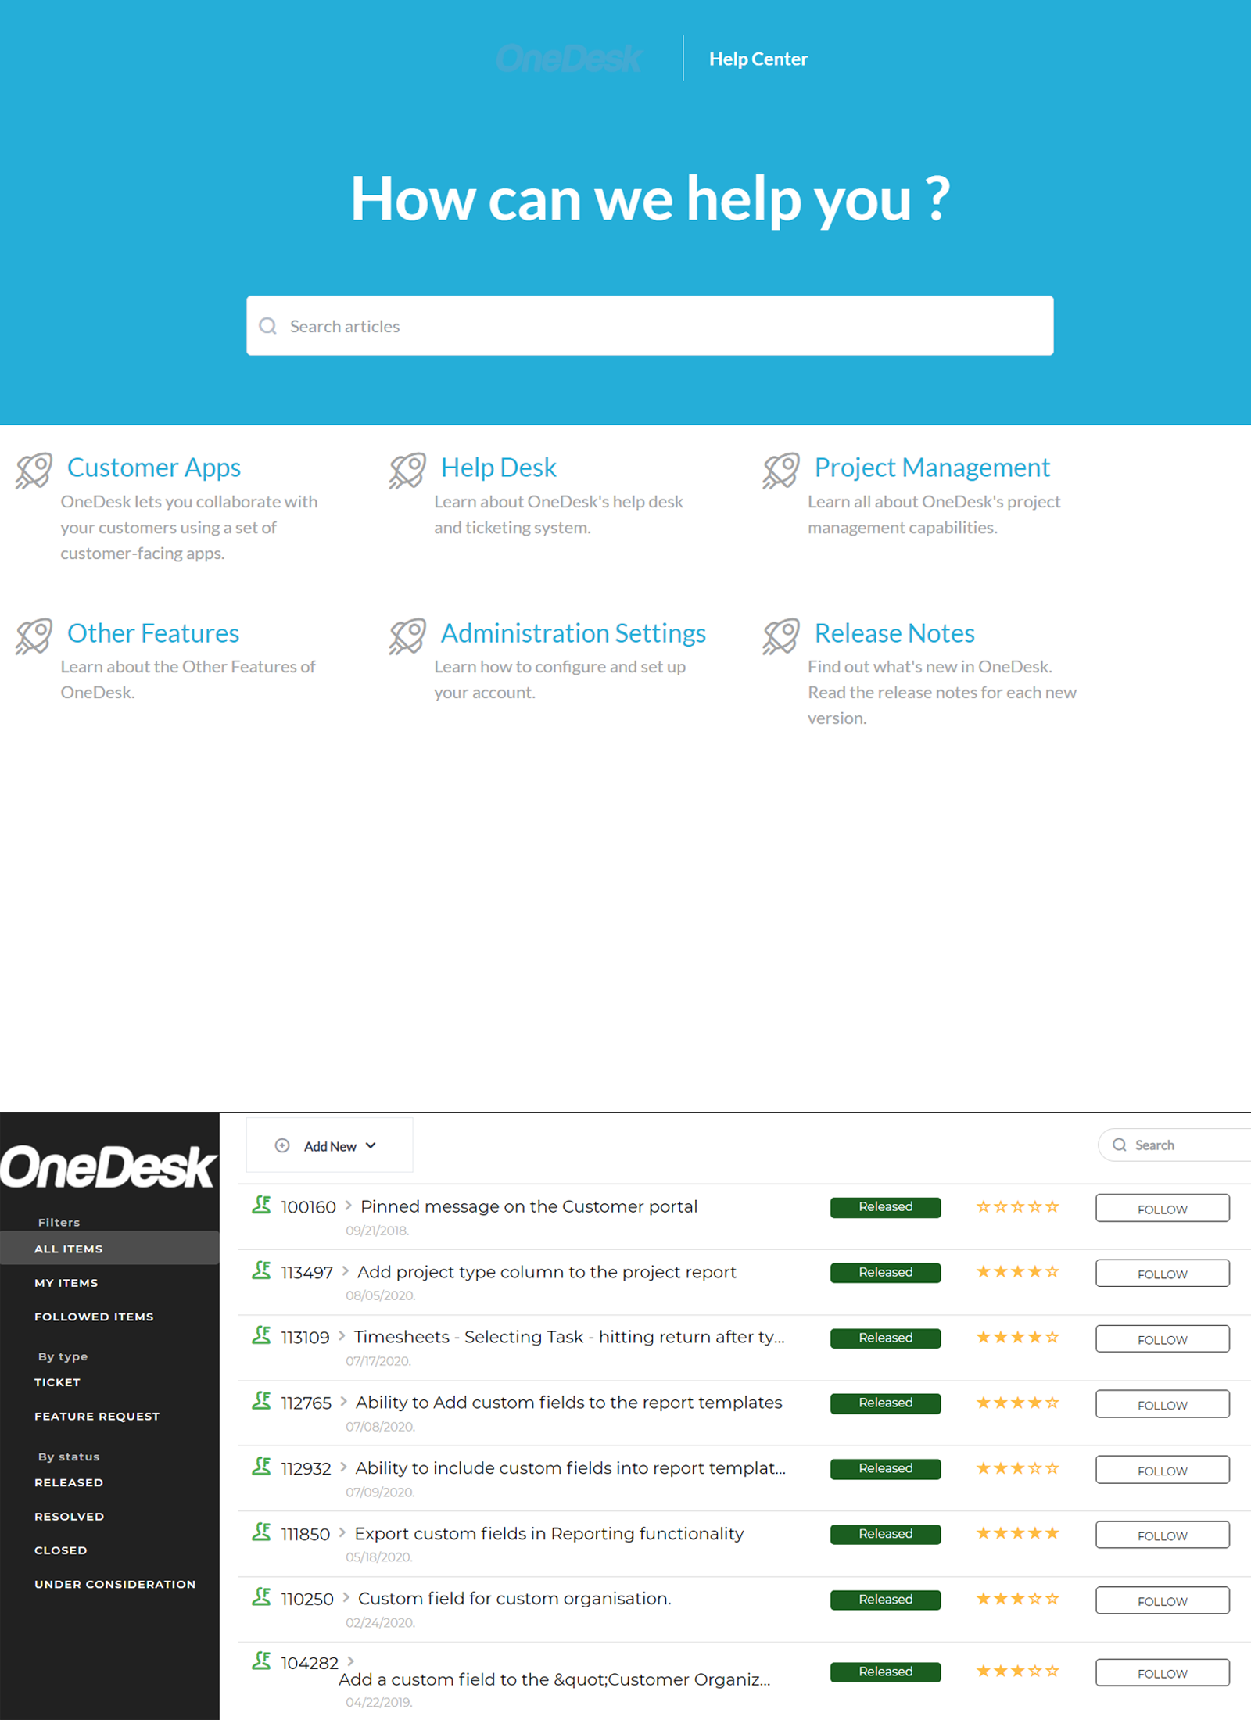Screen dimensions: 1251x1720
Task: Open item titled Export custom fields in Reporting functionality
Action: 549,1533
